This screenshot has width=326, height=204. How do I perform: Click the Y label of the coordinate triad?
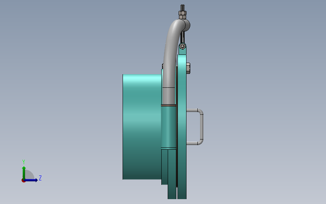click(x=23, y=162)
